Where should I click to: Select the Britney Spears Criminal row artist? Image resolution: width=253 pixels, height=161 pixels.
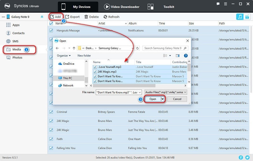[106, 112]
